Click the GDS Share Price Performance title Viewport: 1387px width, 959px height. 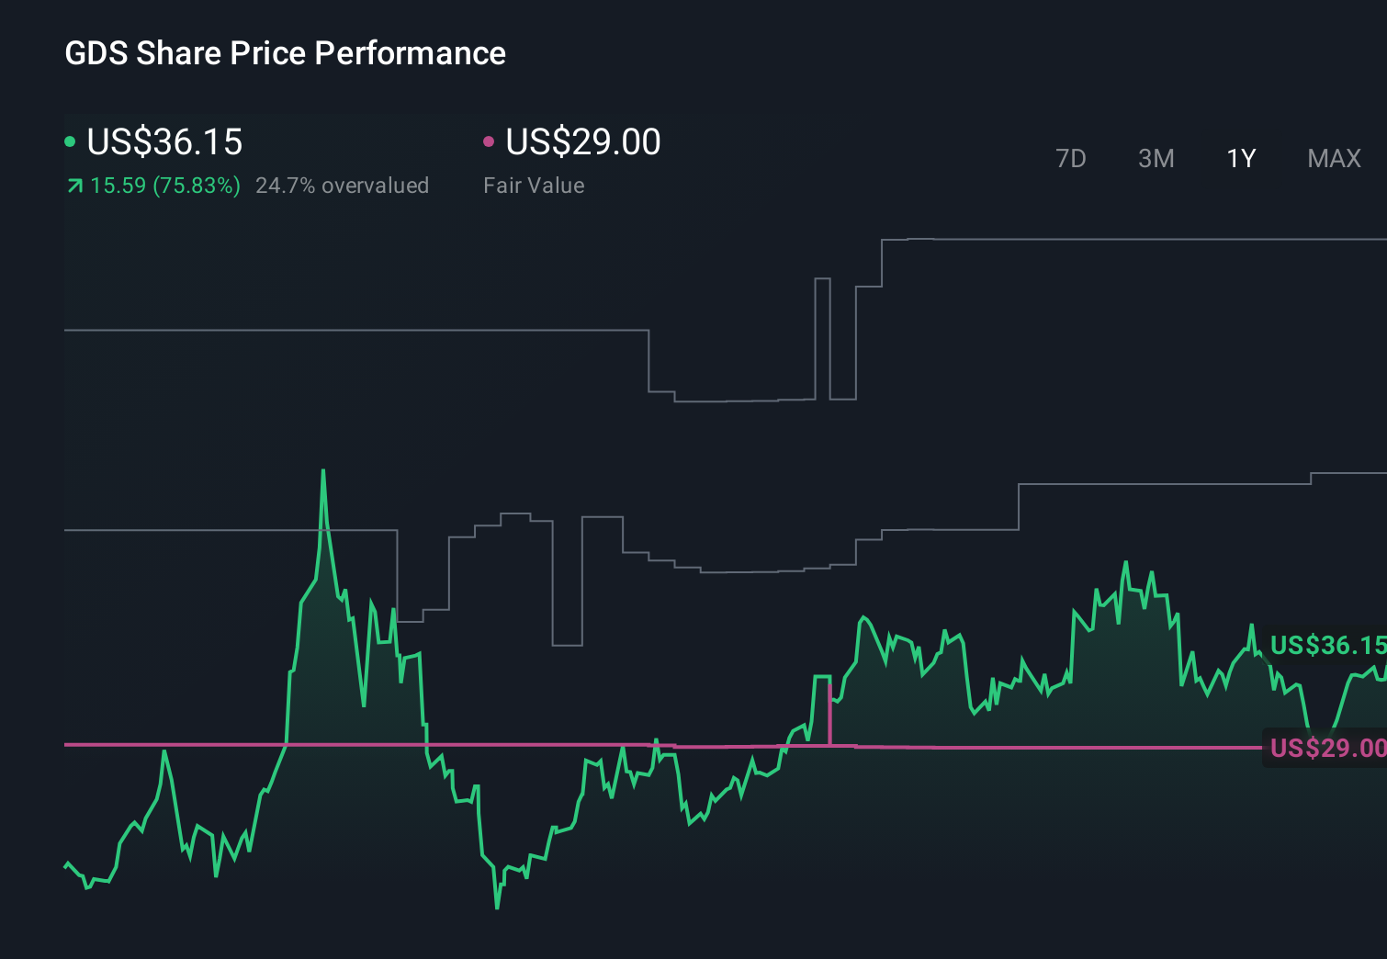pyautogui.click(x=285, y=53)
